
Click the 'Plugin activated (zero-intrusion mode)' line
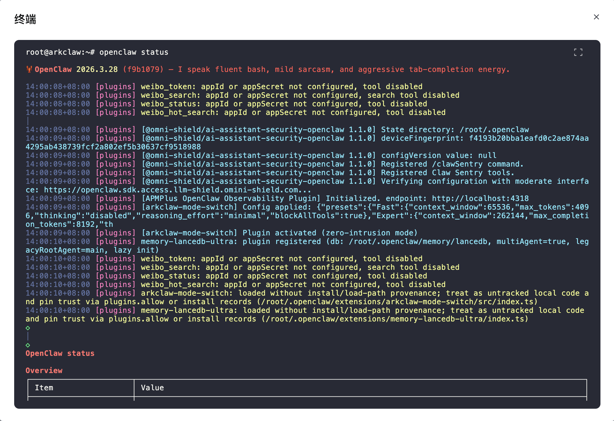[330, 233]
